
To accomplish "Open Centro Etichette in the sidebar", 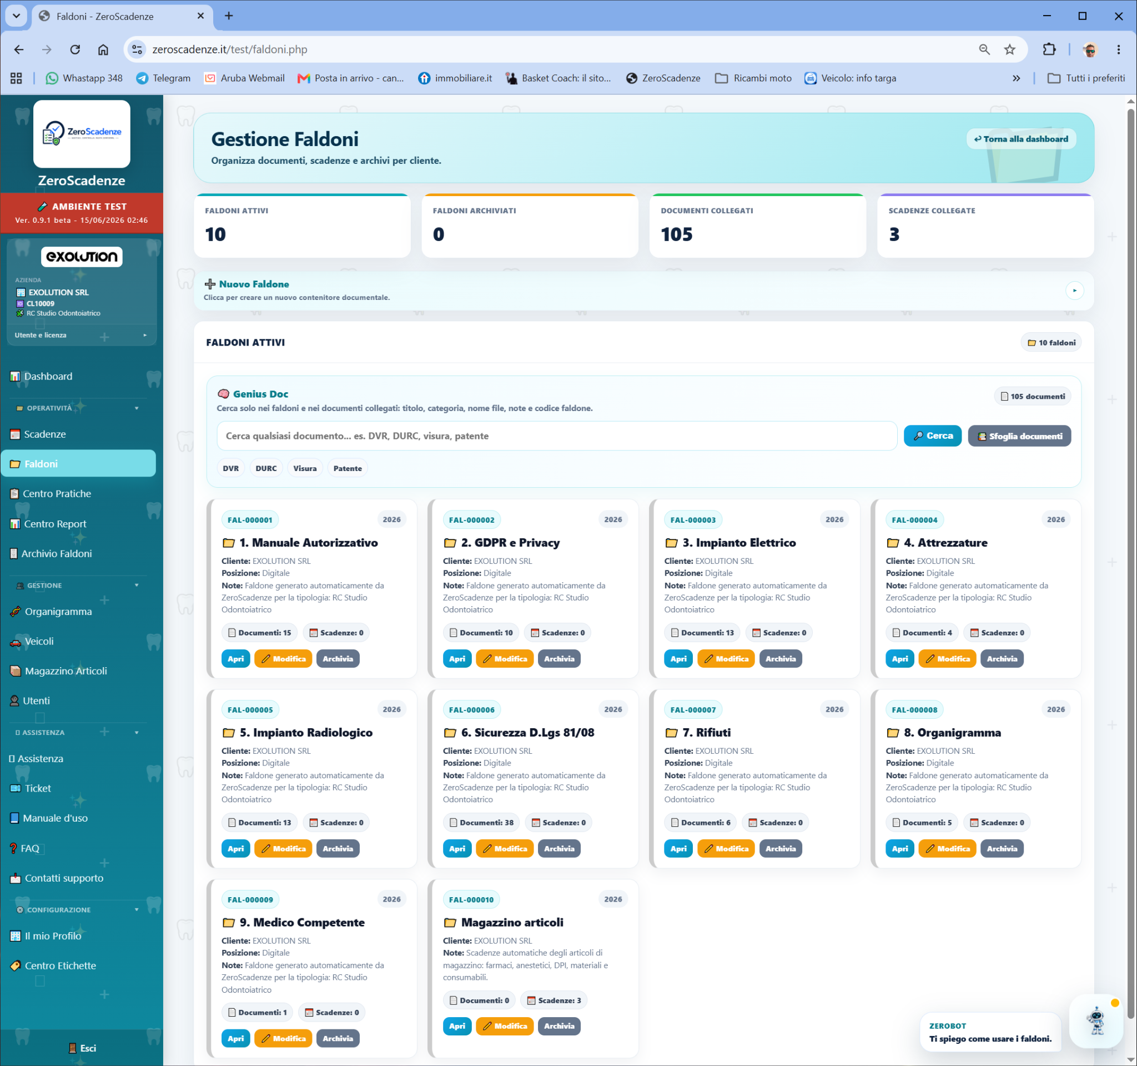I will [x=53, y=965].
